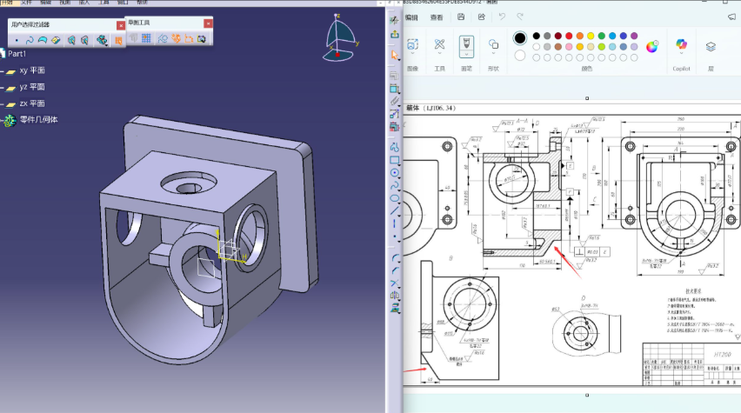The image size is (741, 413).
Task: Click the Save icon in Paint
Action: [461, 17]
